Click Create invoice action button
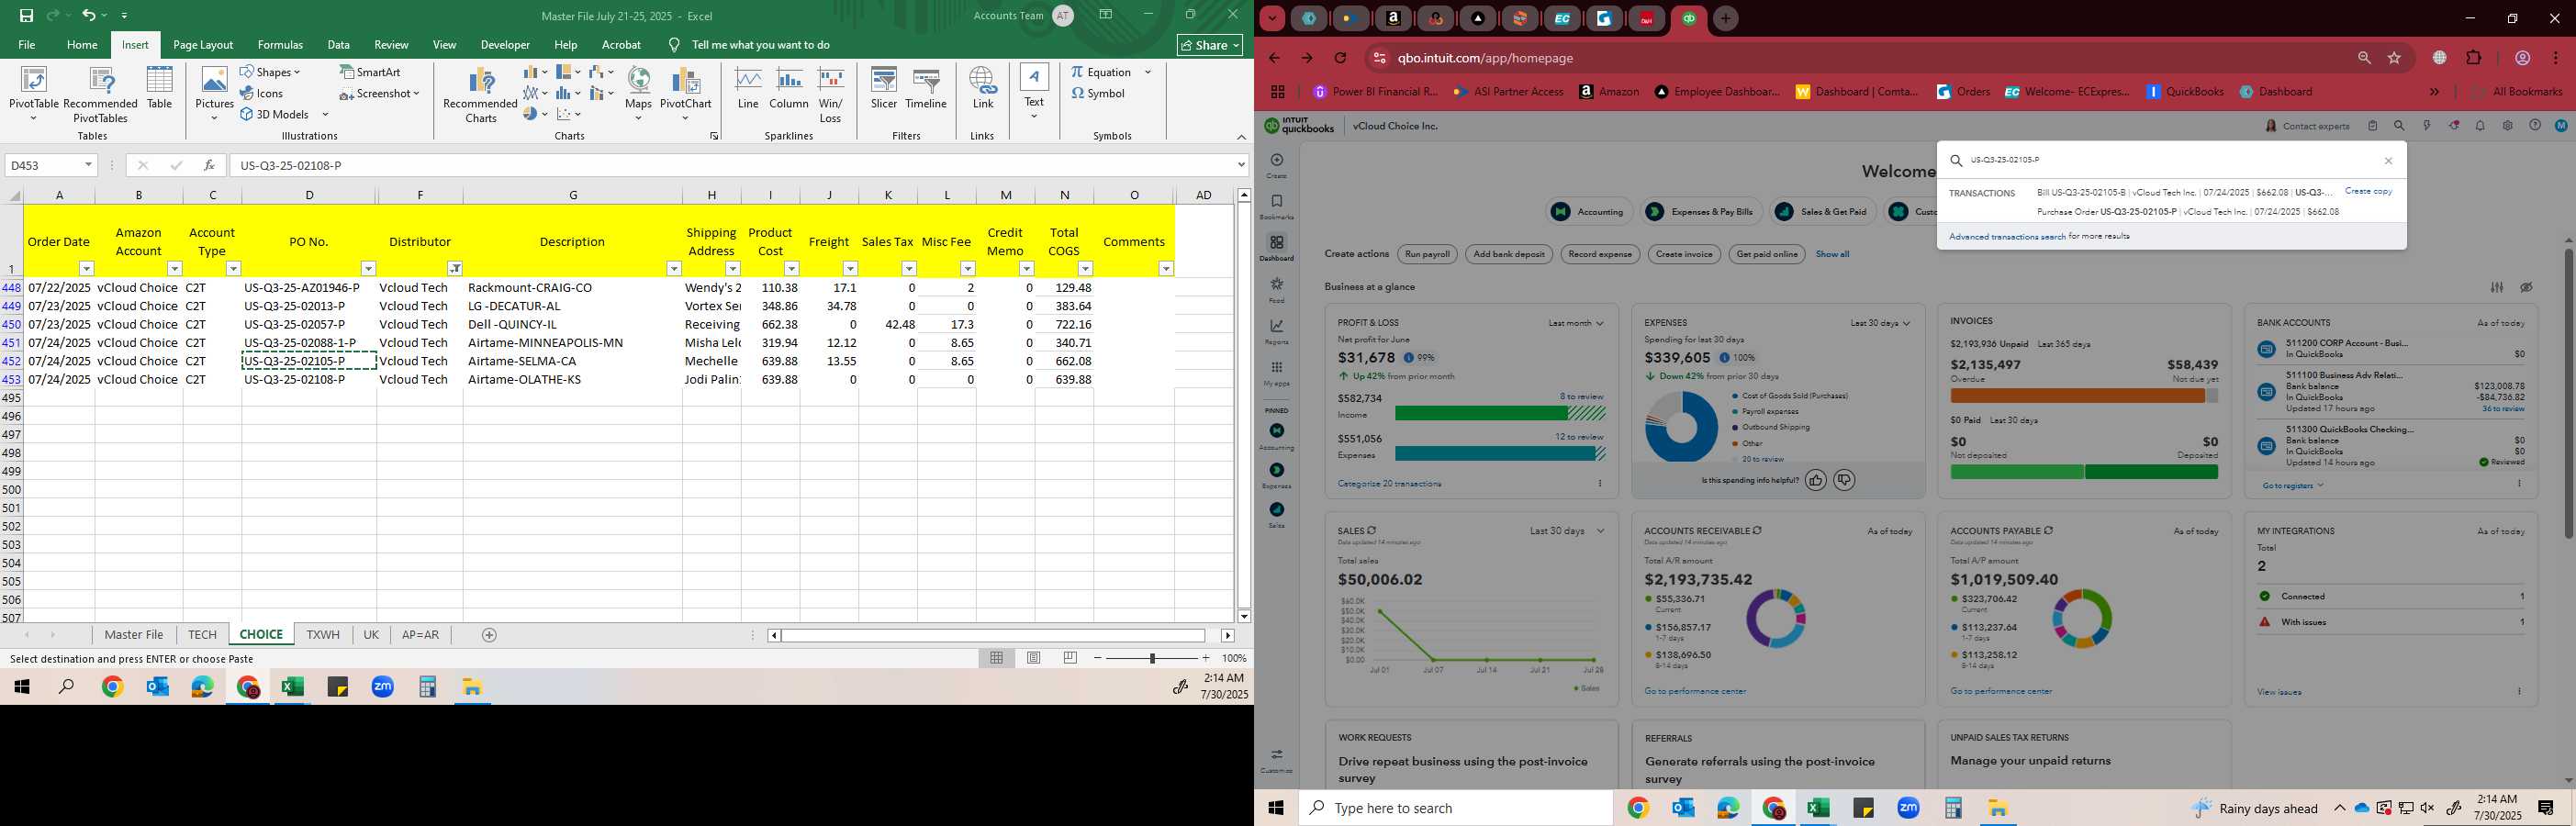 point(1684,254)
